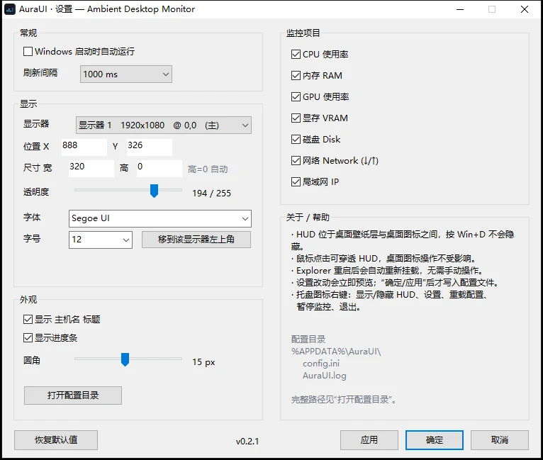This screenshot has height=460, width=543.
Task: Close the AuraUI settings window
Action: [x=525, y=9]
